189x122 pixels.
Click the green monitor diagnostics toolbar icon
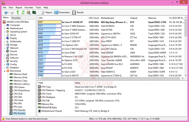point(34,12)
